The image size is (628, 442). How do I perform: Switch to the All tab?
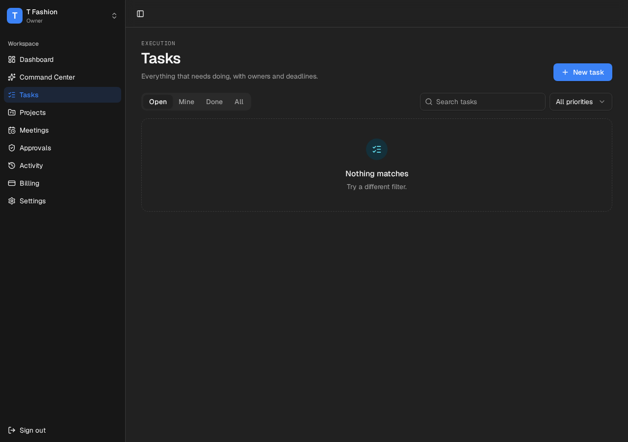239,102
